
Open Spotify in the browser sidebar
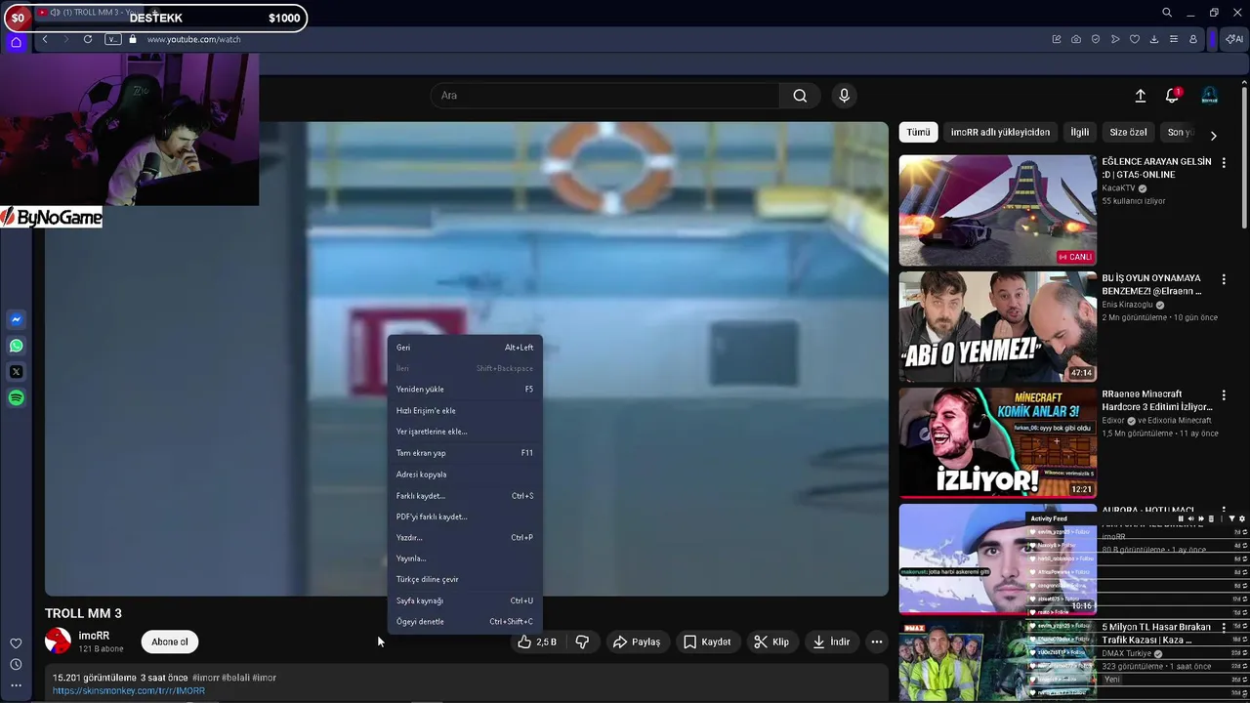(x=17, y=397)
